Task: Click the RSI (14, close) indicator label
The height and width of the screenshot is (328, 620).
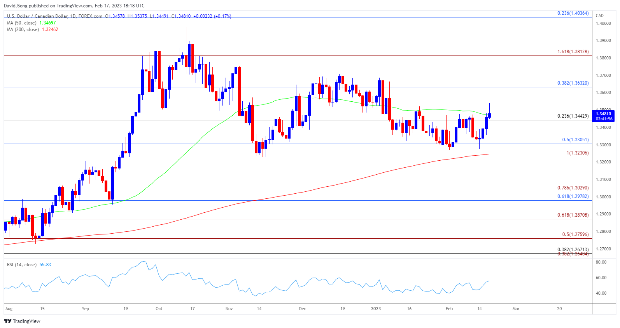Action: (22, 265)
